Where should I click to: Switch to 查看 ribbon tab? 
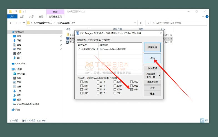click(41, 17)
